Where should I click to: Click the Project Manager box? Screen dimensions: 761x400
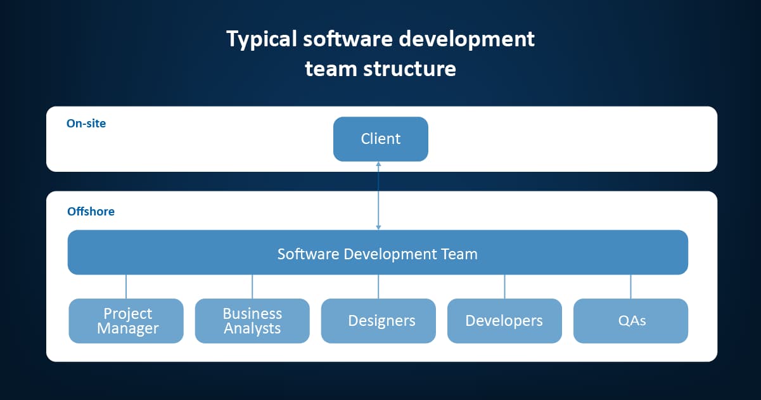coord(126,321)
